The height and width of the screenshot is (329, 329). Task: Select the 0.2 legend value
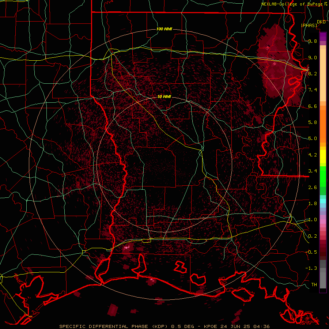point(313,236)
